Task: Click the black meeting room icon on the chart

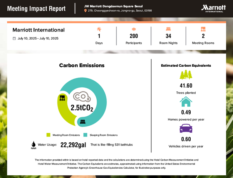Action: (62, 98)
